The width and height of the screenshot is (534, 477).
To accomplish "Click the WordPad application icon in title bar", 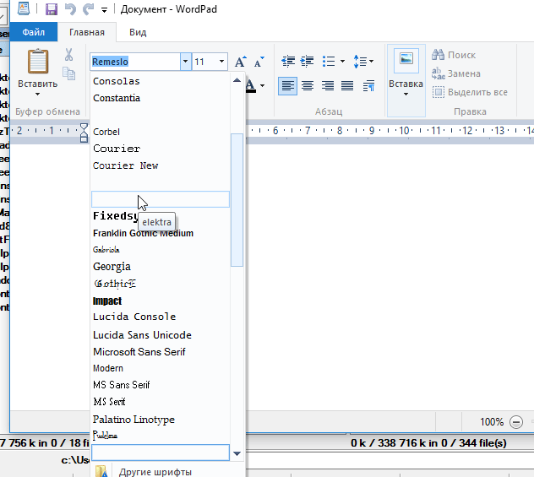I will pos(24,8).
